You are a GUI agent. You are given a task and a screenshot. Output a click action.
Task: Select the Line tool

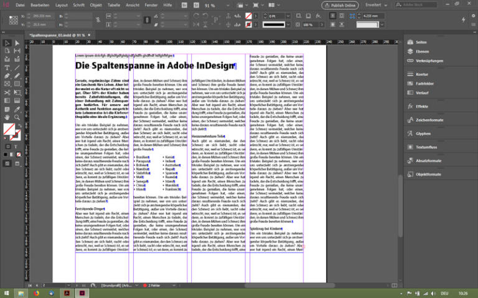point(17,68)
